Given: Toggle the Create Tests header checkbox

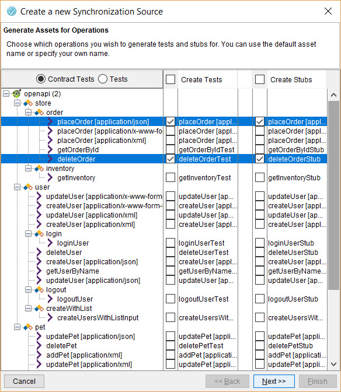Looking at the screenshot, I should (x=170, y=79).
